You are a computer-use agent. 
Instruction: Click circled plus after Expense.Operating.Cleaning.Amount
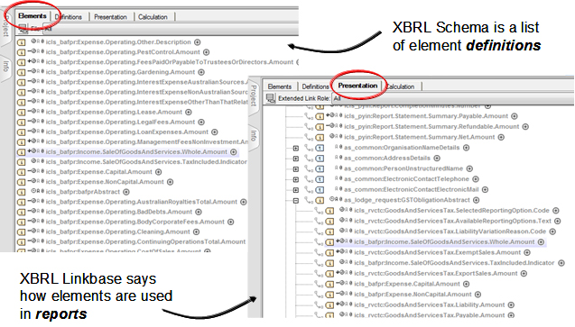(197, 232)
